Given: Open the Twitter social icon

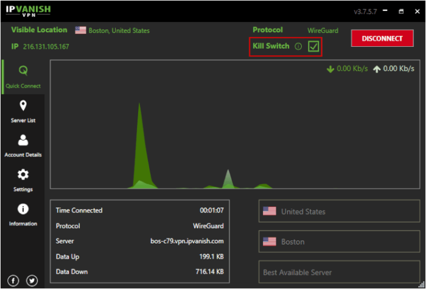Looking at the screenshot, I should point(32,281).
